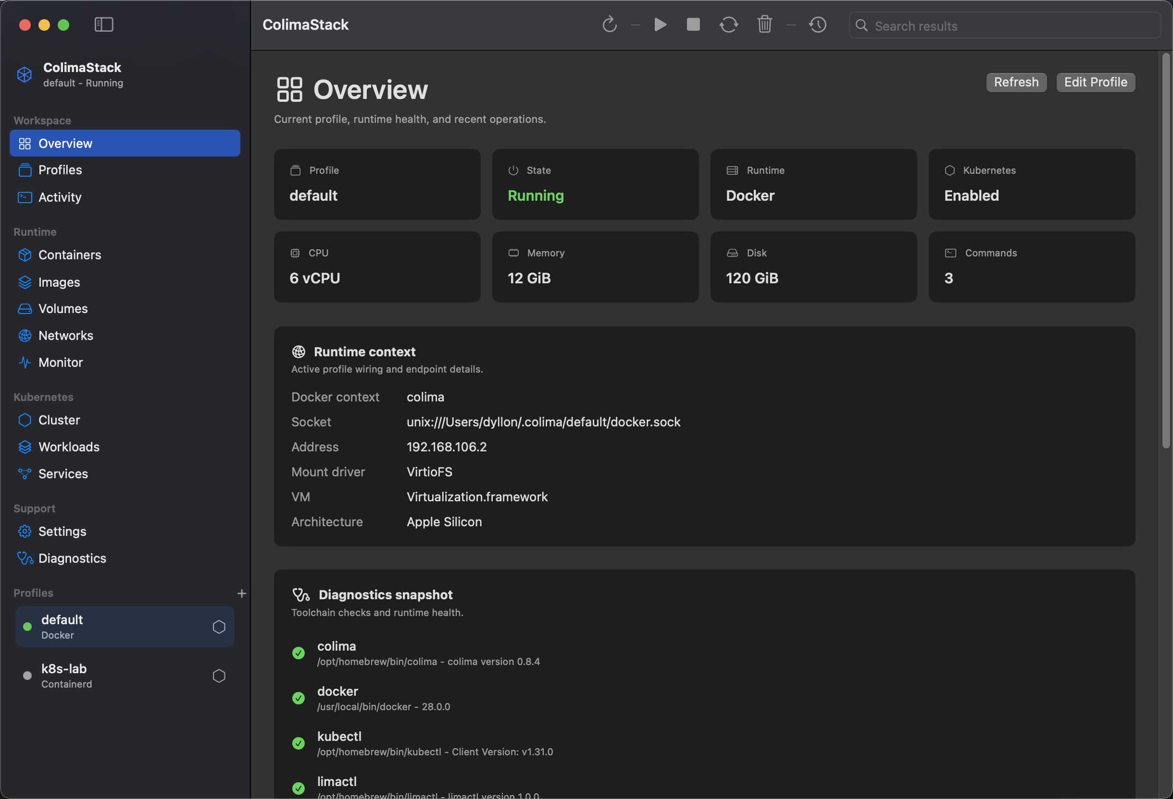The height and width of the screenshot is (799, 1173).
Task: Click the Commands card showing 3
Action: pos(1032,267)
